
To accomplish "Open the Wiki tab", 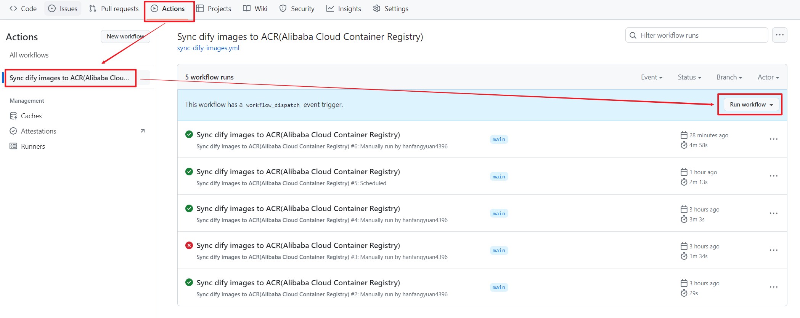I will coord(255,8).
